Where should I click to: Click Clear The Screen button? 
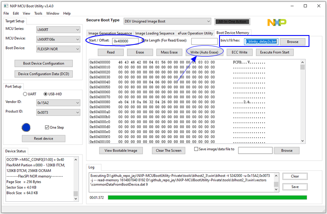click(168, 150)
